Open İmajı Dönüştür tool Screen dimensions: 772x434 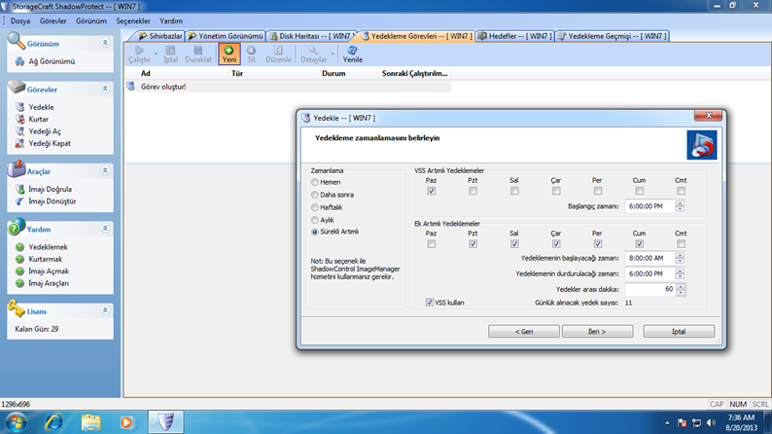(x=53, y=201)
